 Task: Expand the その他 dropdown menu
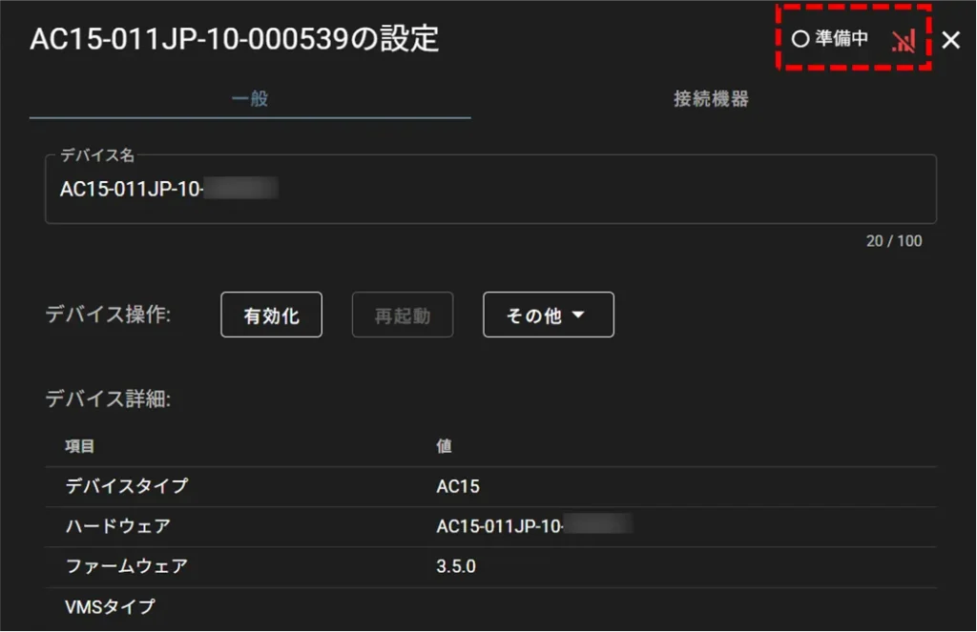(548, 316)
